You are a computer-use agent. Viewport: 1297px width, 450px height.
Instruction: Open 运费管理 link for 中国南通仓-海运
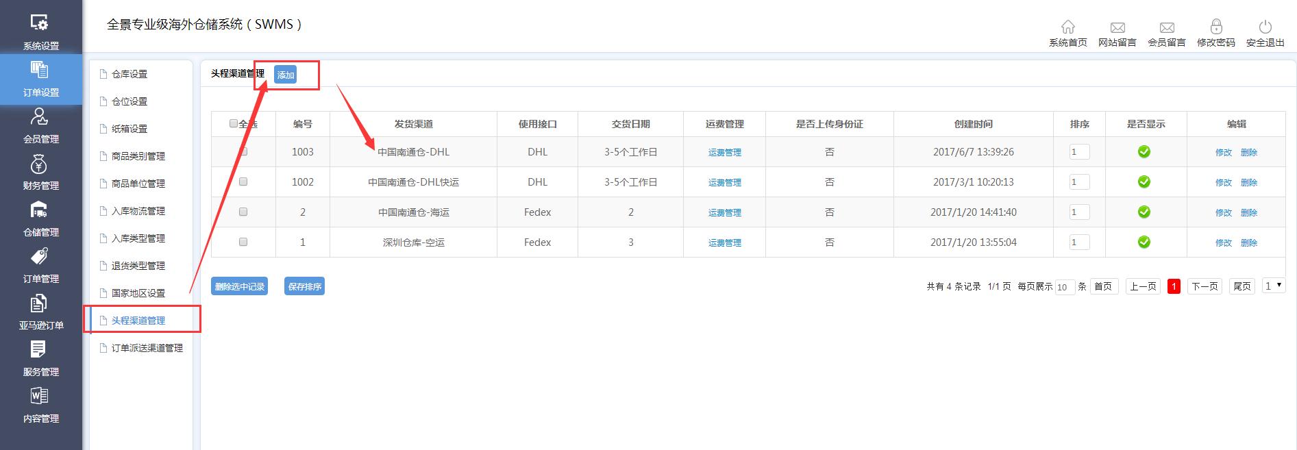coord(724,212)
